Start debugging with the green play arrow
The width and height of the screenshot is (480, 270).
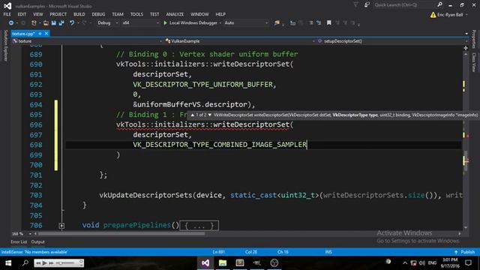click(165, 23)
